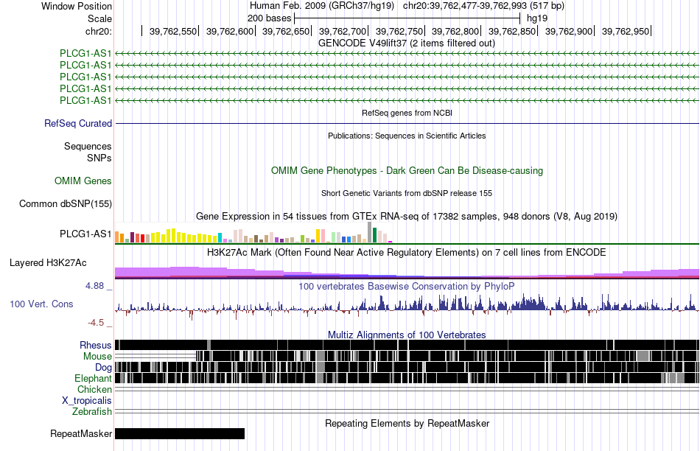Click the Sequences track label
This screenshot has height=451, width=700.
pyautogui.click(x=88, y=146)
